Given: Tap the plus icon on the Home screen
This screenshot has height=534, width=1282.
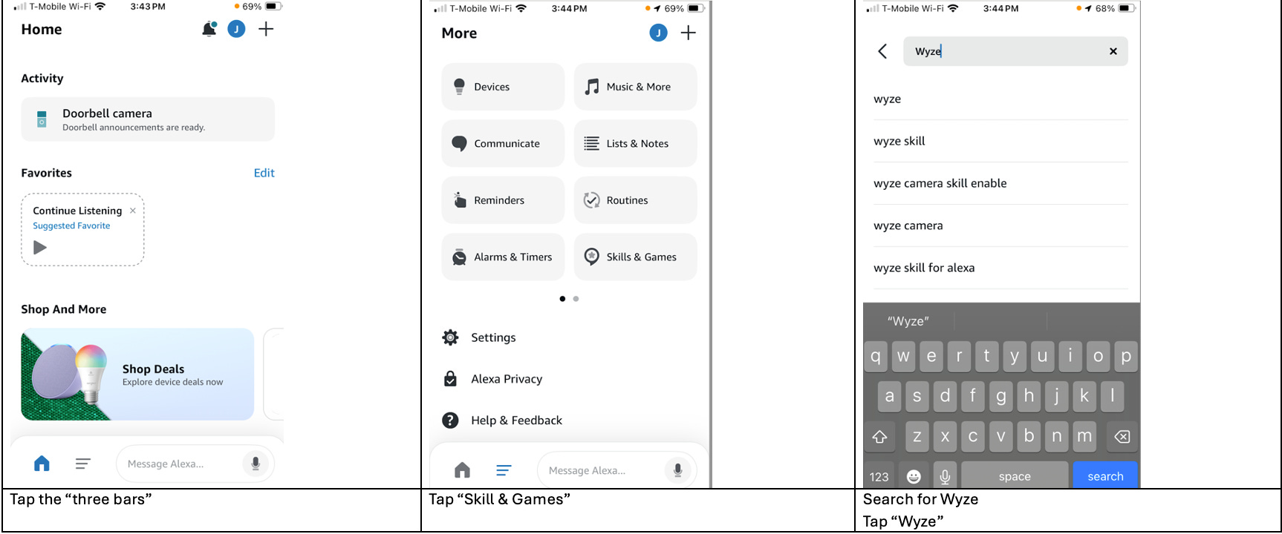Looking at the screenshot, I should point(266,29).
